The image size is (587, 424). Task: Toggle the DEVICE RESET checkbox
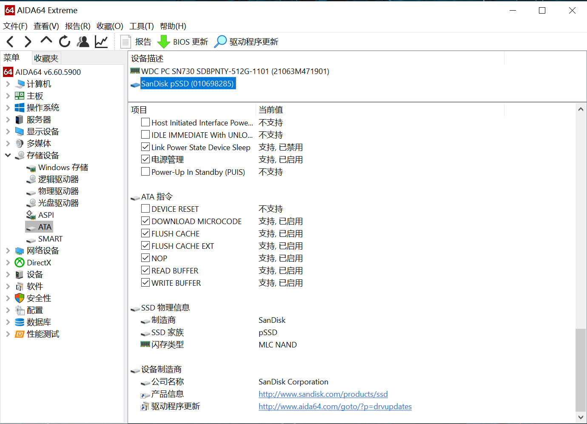pos(145,209)
